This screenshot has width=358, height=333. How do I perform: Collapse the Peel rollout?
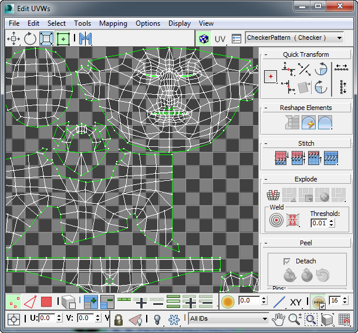coord(266,243)
